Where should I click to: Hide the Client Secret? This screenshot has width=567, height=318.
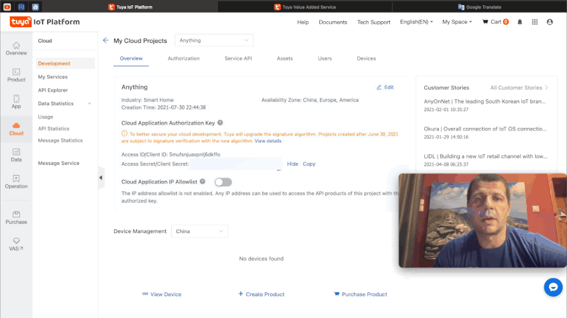point(292,164)
